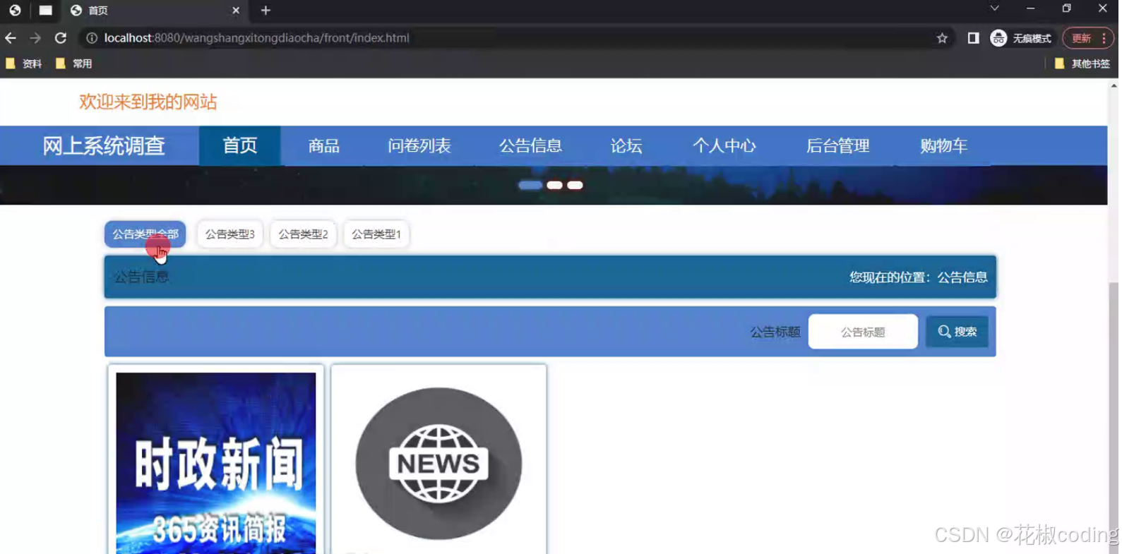
Task: Open the 时政新闻 announcement thumbnail
Action: (216, 463)
